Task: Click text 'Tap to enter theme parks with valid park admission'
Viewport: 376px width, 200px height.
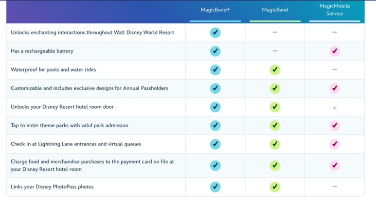Action: point(70,125)
